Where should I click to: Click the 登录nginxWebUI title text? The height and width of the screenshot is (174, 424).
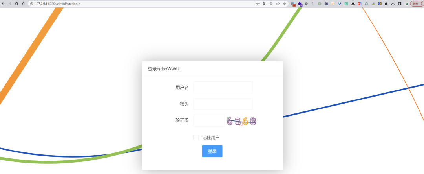[x=164, y=69]
